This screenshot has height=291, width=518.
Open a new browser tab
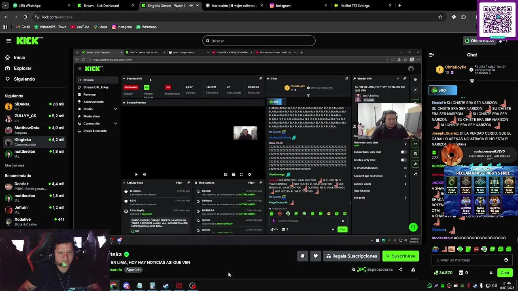(x=400, y=6)
